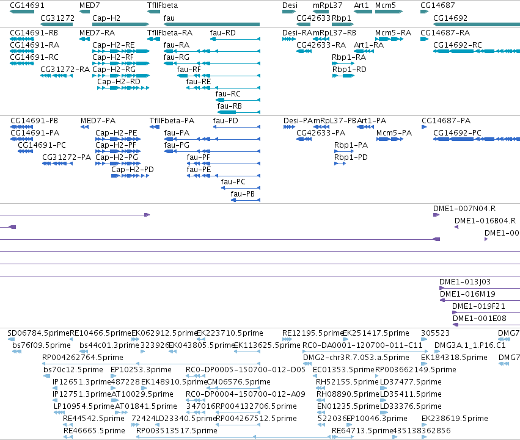Click protein label MED7-PA
520x440 pixels.
click(x=98, y=121)
